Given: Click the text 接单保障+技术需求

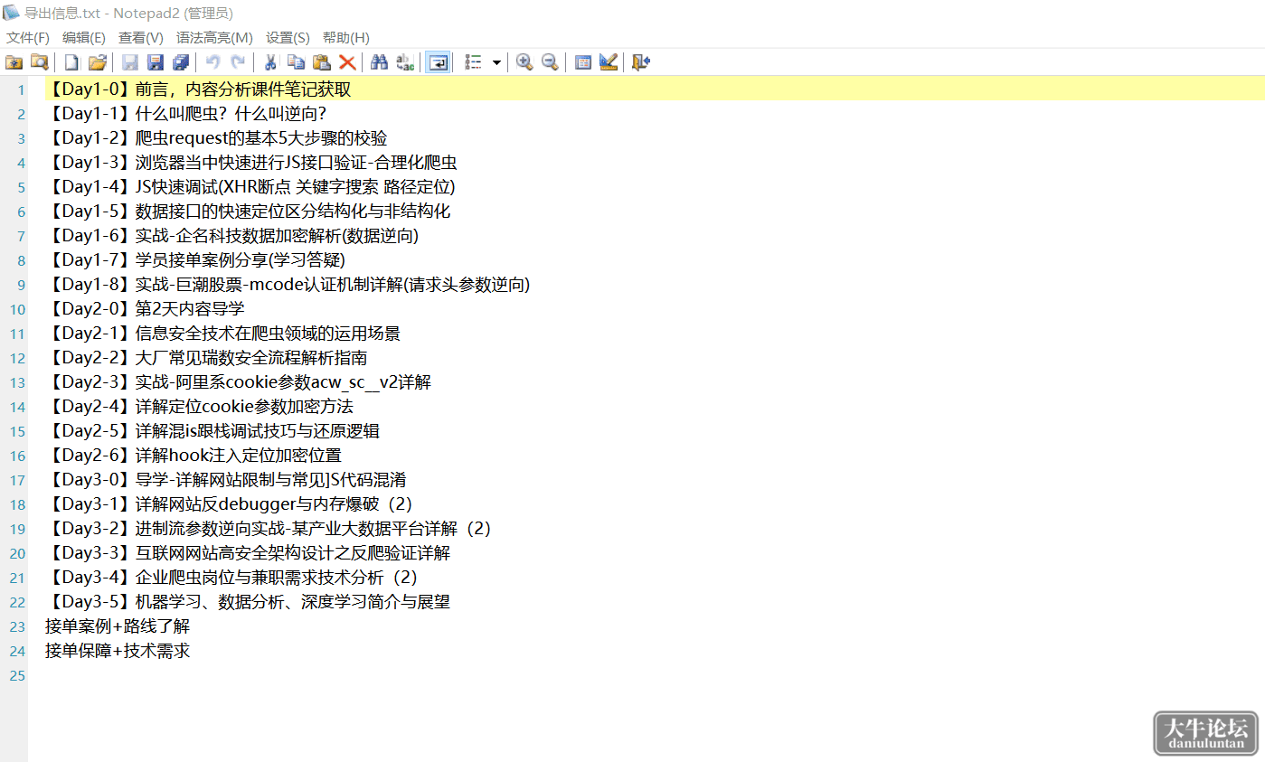Looking at the screenshot, I should pyautogui.click(x=118, y=651).
